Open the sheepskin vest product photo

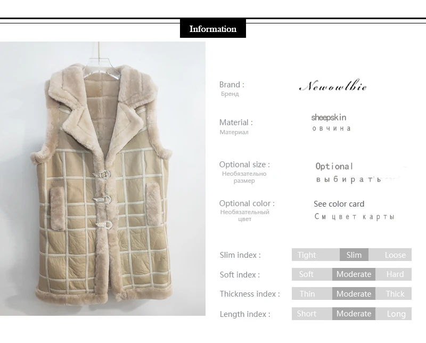tap(103, 178)
